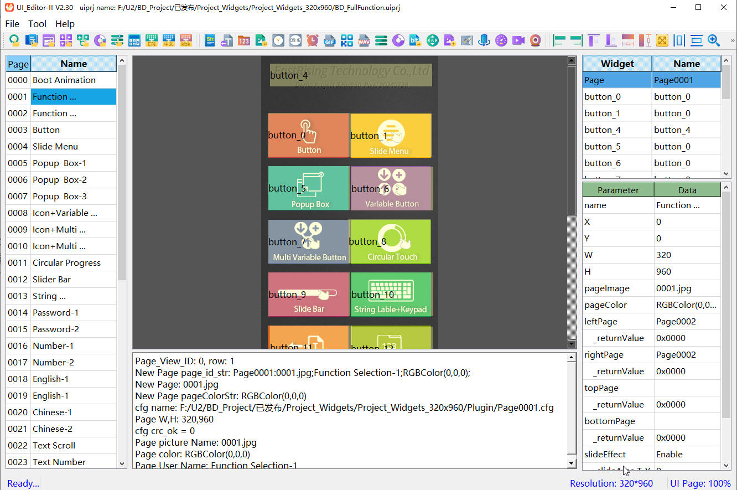Select page 0012 Slider Bar

[61, 279]
